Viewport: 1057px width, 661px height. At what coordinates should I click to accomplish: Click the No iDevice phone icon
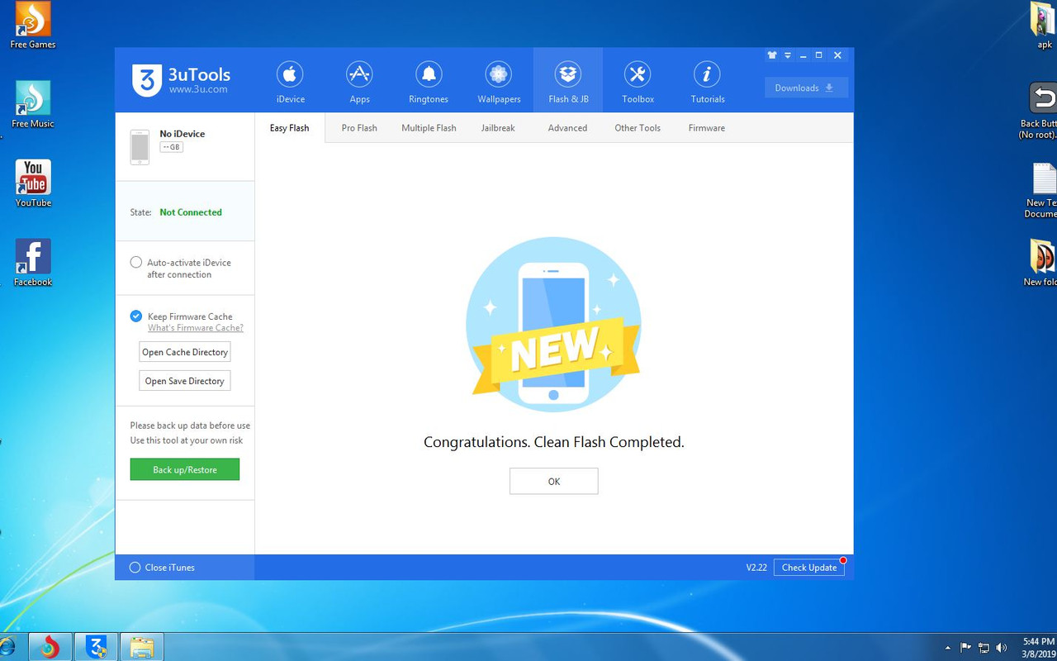coord(140,147)
